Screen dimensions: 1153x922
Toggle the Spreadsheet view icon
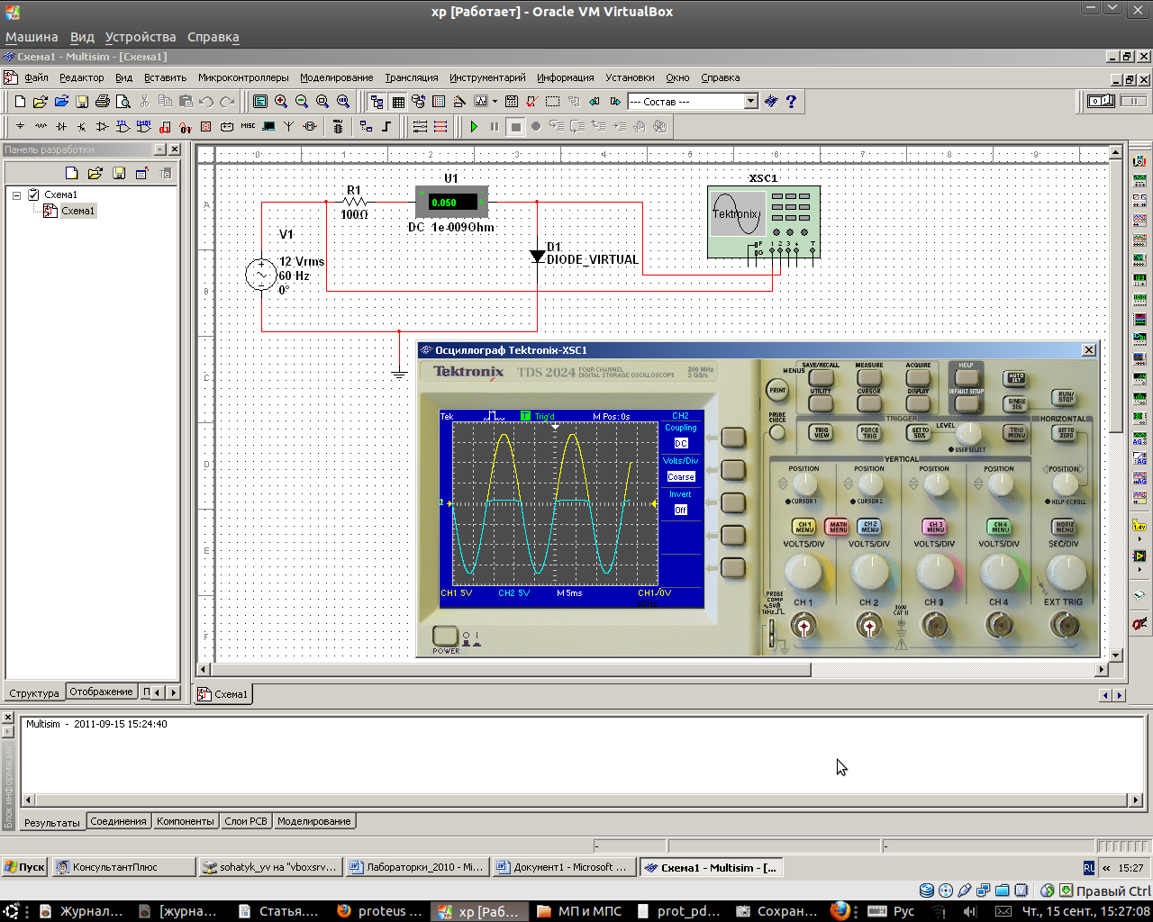pos(398,102)
